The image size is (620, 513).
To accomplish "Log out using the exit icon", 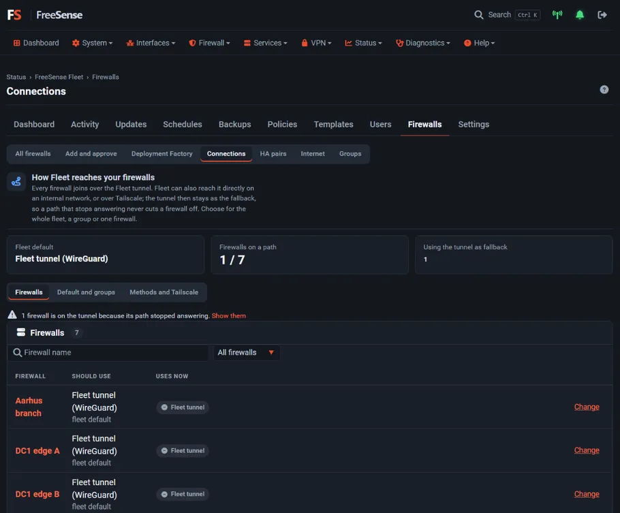I will [602, 15].
